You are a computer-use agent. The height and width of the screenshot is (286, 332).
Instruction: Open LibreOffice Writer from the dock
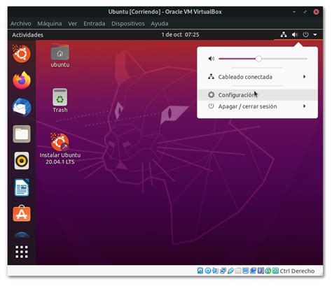coord(22,187)
